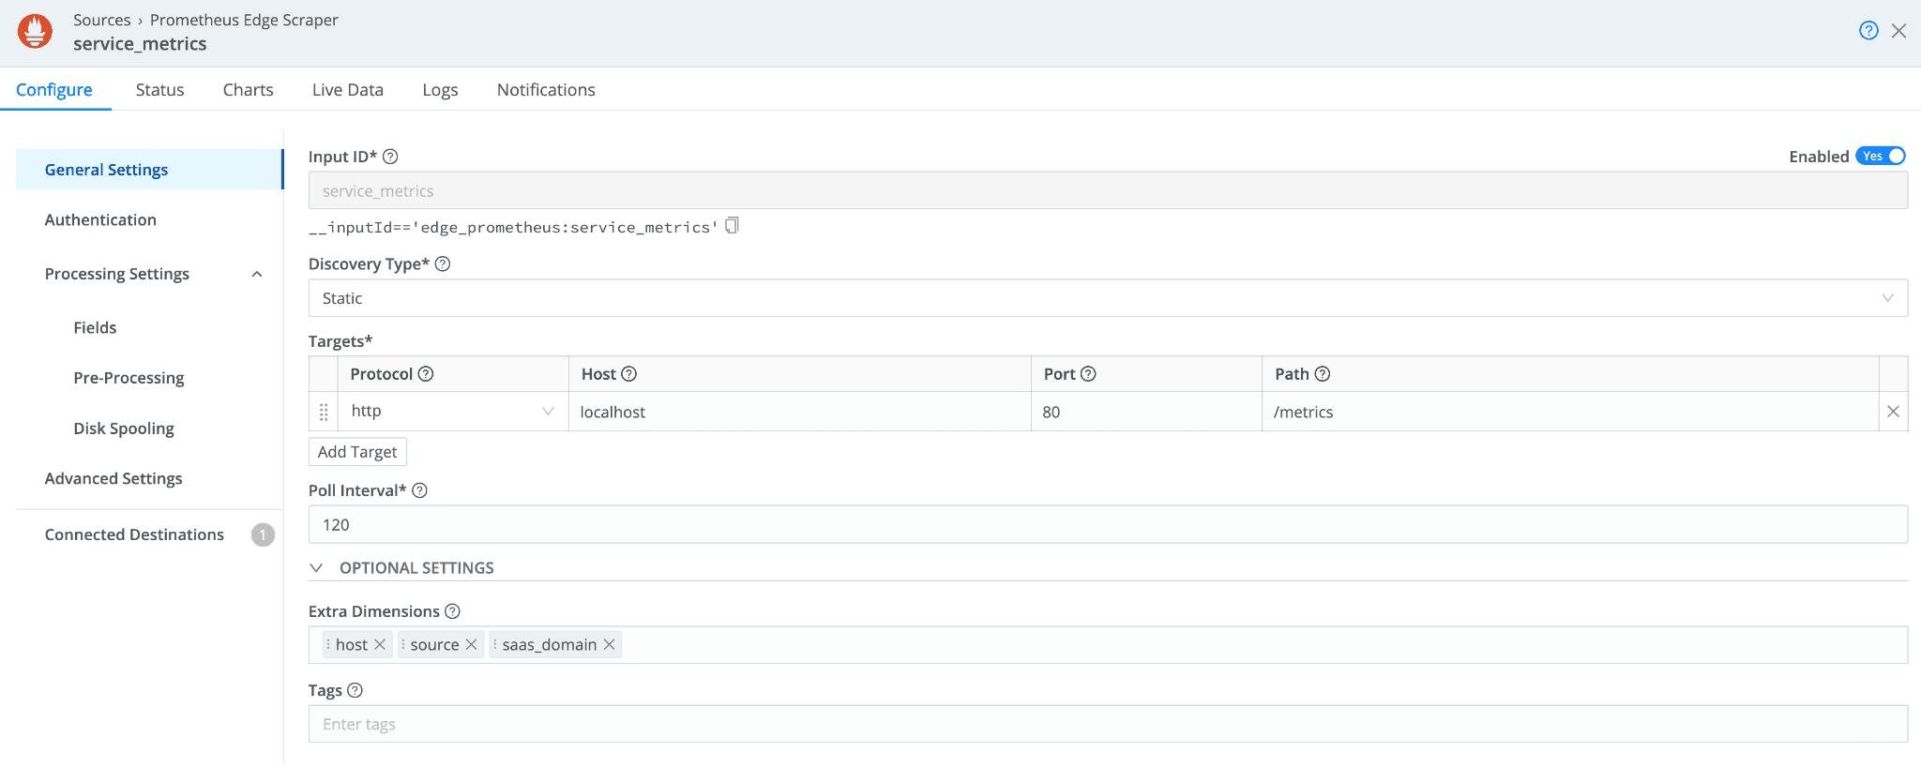1921x767 pixels.
Task: Collapse Processing Settings in sidebar
Action: tap(257, 274)
